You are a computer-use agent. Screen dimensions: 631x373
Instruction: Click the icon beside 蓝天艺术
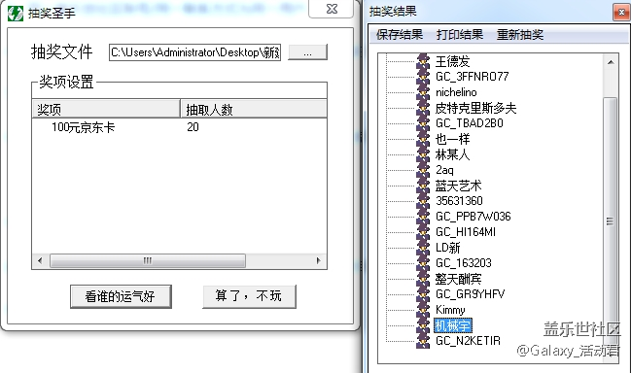click(x=423, y=186)
